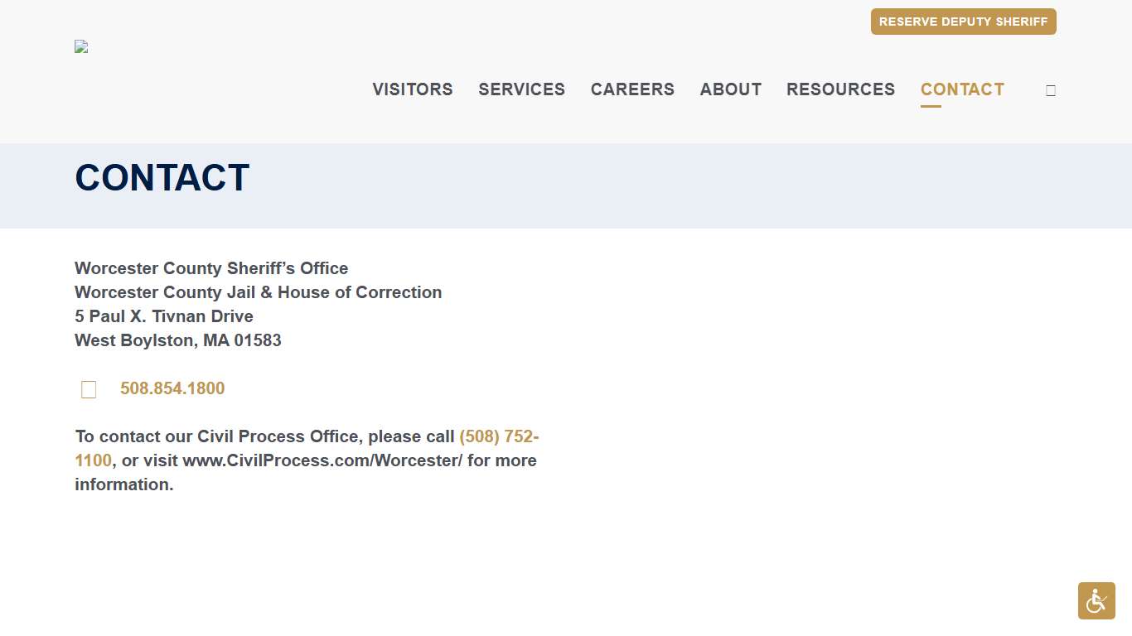Screen dimensions: 1132x636
Task: Click the search icon in navigation bar
Action: pyautogui.click(x=1050, y=91)
